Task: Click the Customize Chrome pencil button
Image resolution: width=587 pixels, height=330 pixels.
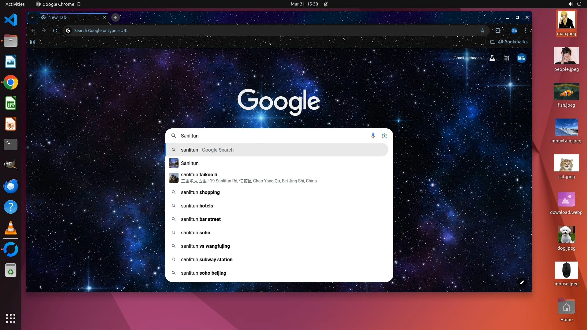Action: pyautogui.click(x=522, y=282)
